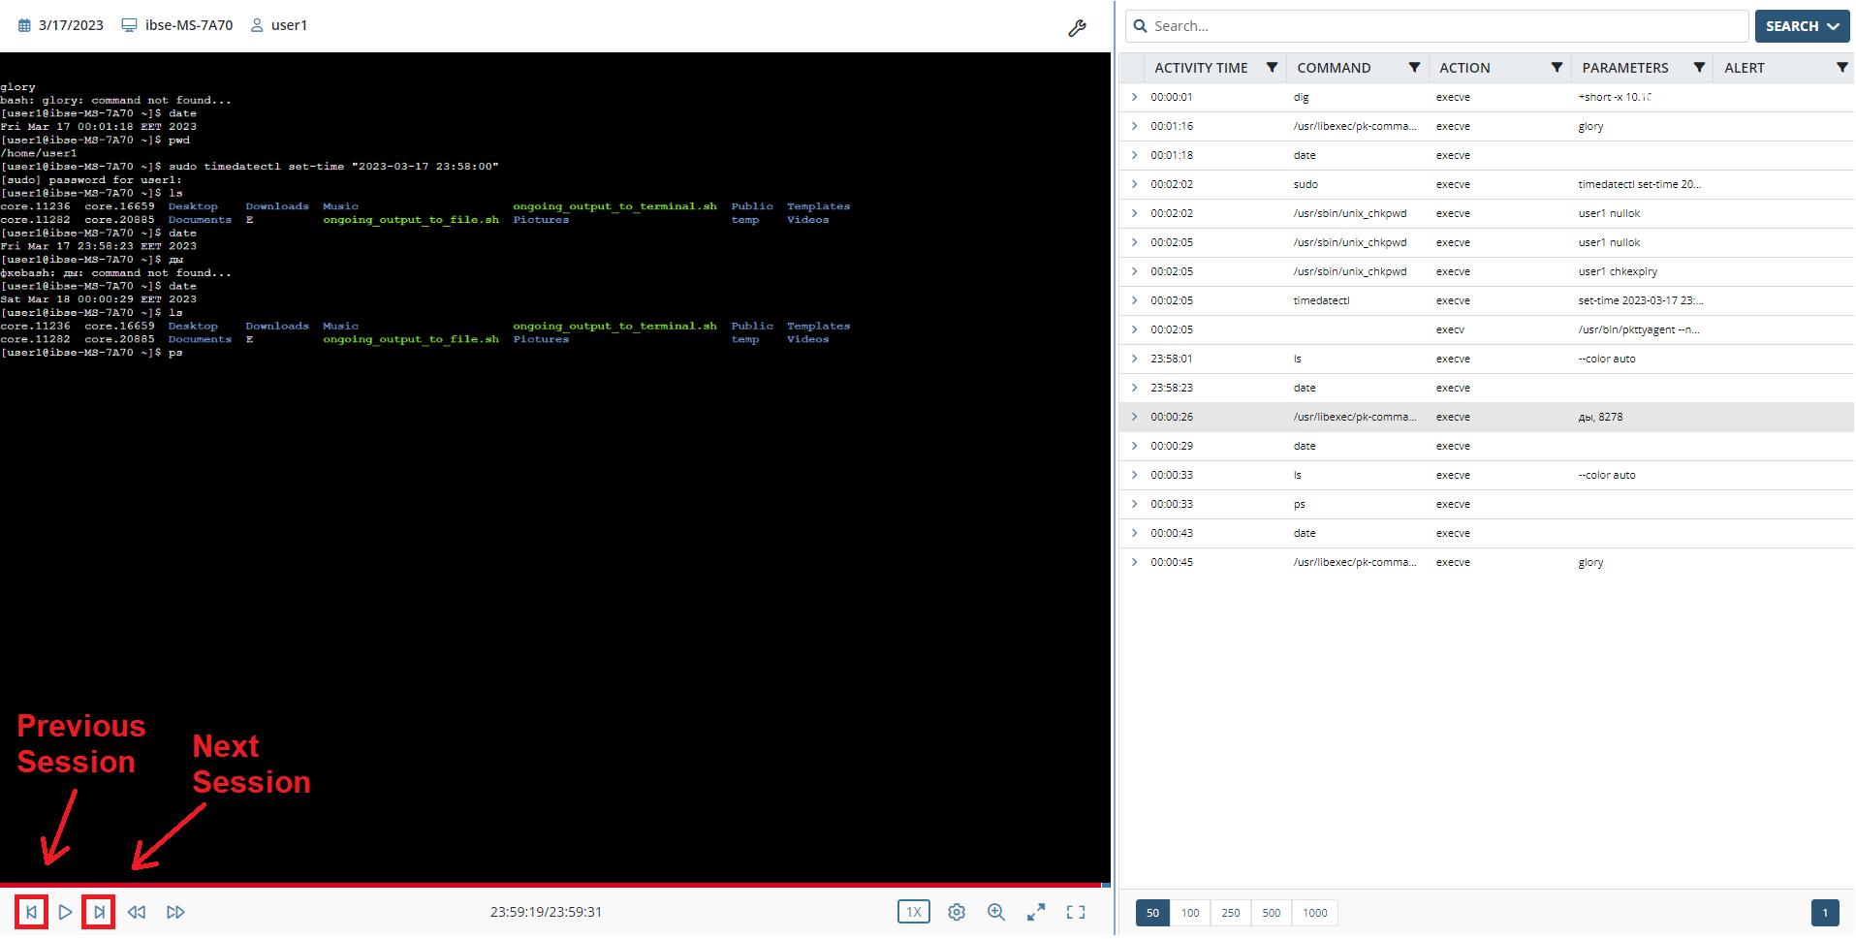The height and width of the screenshot is (939, 1856).
Task: Change the 1X playback speed
Action: click(x=913, y=912)
